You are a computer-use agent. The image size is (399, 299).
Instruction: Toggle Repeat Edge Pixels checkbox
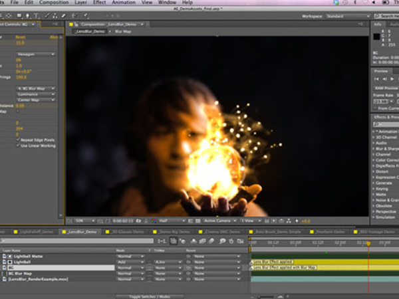pyautogui.click(x=18, y=140)
